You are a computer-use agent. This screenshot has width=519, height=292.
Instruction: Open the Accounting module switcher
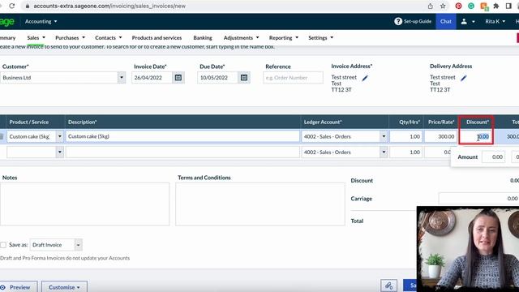point(41,21)
